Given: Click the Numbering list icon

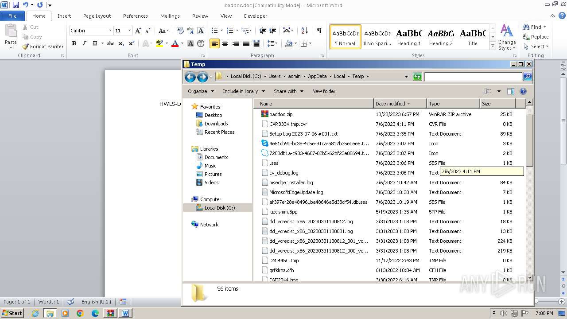Looking at the screenshot, I should pos(230,31).
